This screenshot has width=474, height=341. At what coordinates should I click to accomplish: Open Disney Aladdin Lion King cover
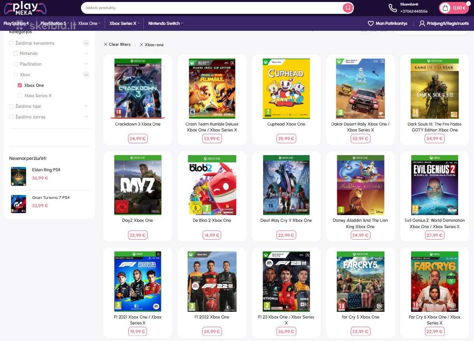pyautogui.click(x=360, y=185)
